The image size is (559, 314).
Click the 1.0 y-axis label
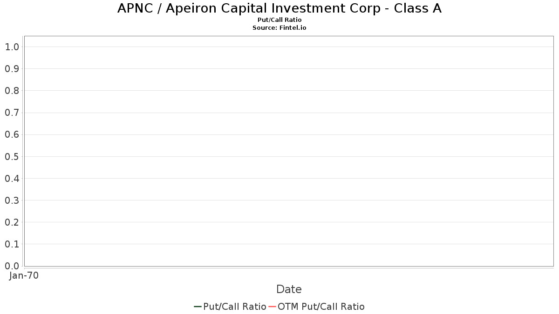[x=12, y=47]
